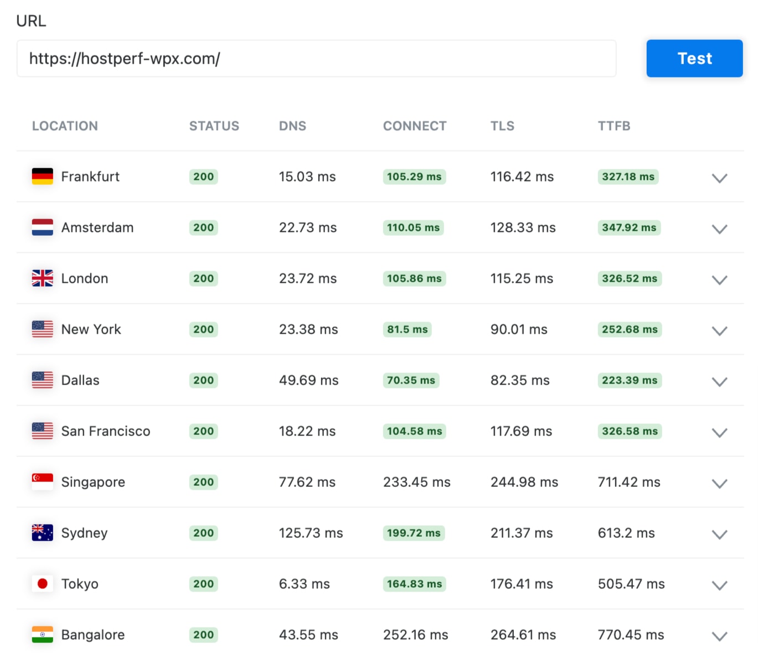Click the 105.29 ms connect badge
Screen dimensions: 758x664
(x=414, y=177)
